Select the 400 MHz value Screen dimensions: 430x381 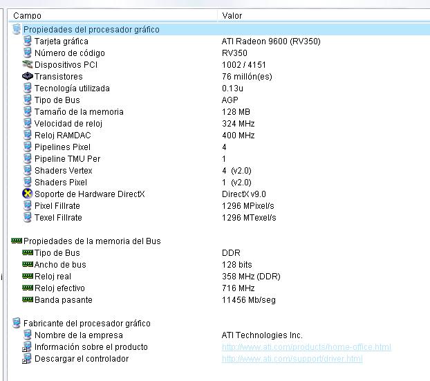point(238,136)
